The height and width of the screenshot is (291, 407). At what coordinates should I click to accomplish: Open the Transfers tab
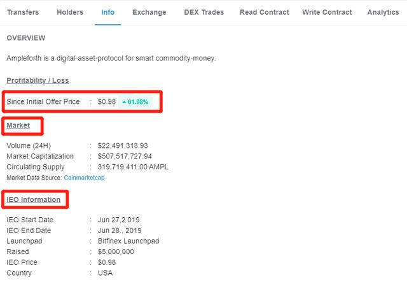click(x=23, y=12)
